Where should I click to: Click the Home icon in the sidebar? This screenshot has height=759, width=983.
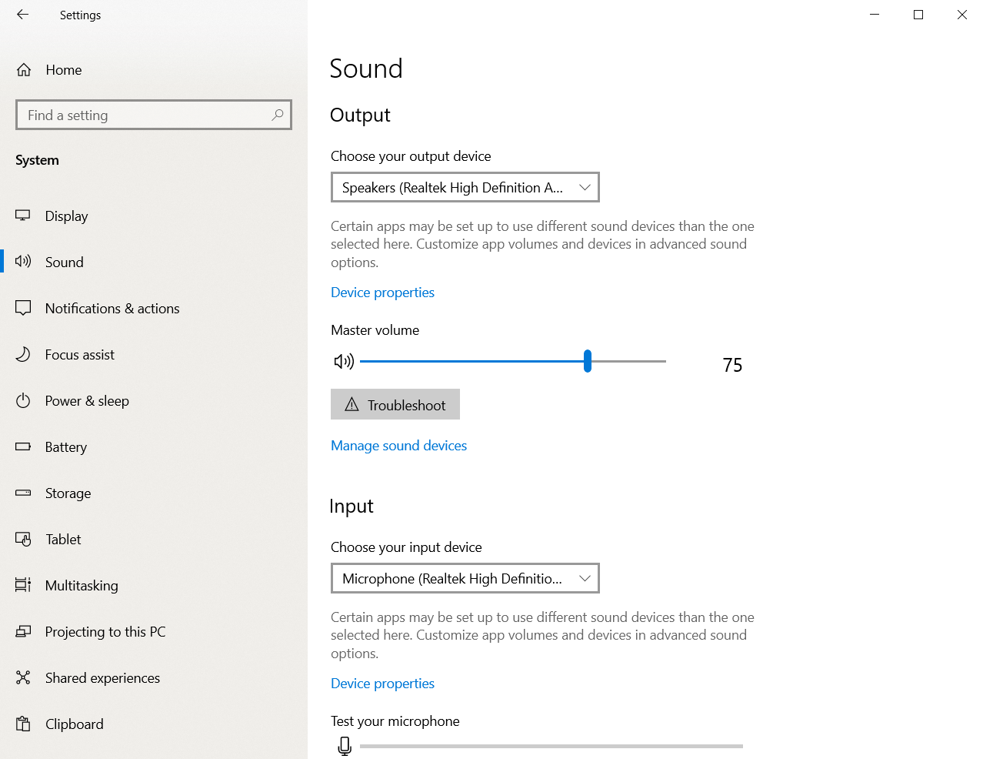point(23,69)
